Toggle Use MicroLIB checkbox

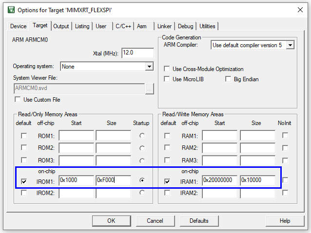click(167, 79)
